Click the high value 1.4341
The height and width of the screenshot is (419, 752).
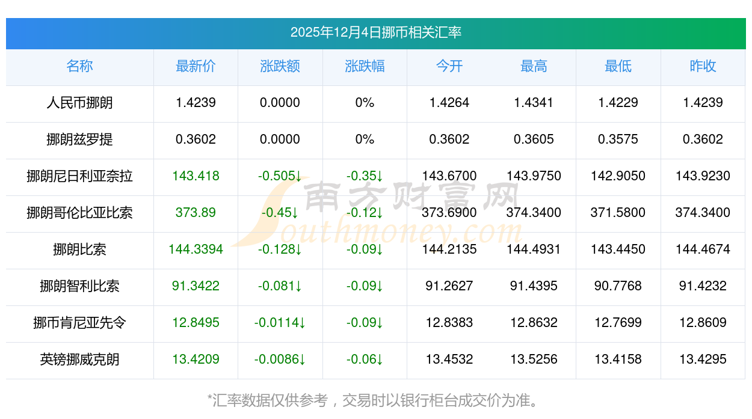coord(534,103)
